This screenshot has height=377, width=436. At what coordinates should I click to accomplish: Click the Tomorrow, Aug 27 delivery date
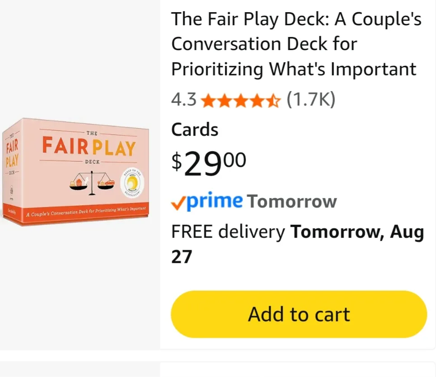pos(357,232)
